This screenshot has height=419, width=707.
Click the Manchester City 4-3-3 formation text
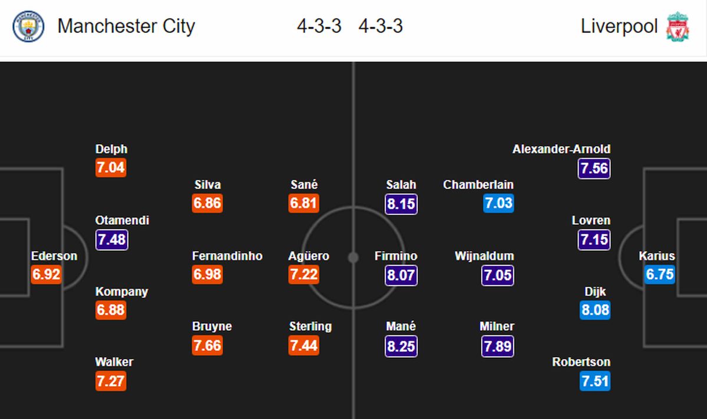(319, 26)
